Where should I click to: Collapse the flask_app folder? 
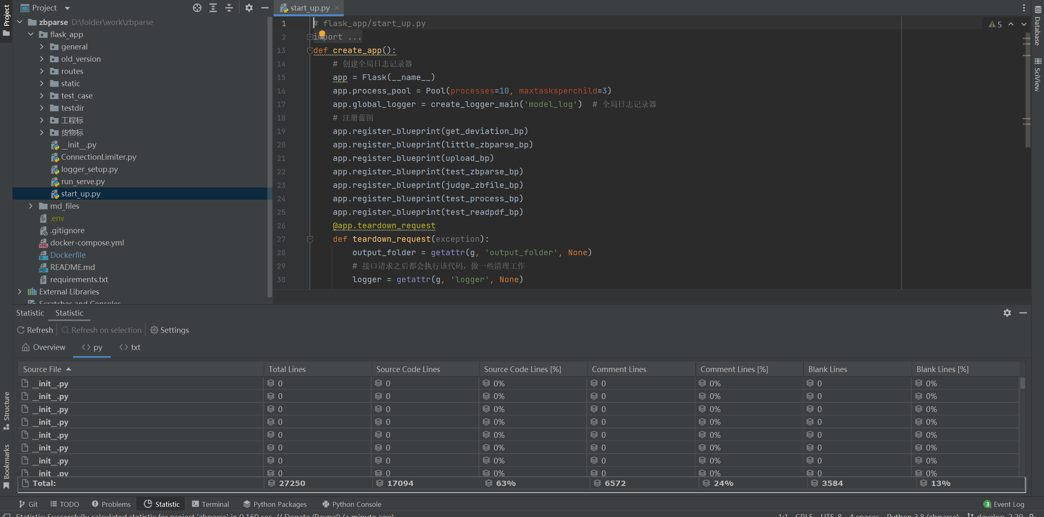point(31,34)
